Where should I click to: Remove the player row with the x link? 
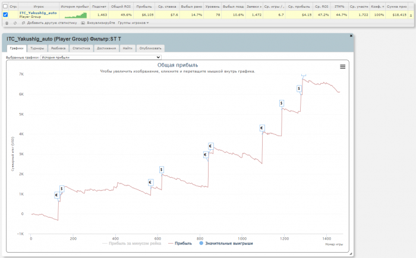tap(411, 15)
